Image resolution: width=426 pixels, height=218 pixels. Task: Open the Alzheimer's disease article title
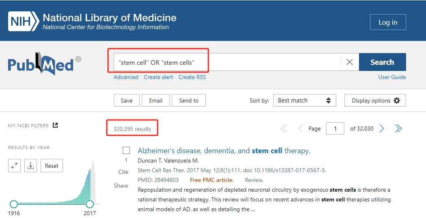224,151
